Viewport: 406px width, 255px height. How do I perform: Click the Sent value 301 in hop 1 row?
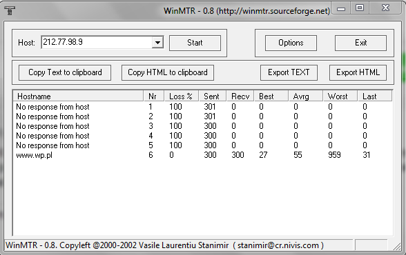tap(210, 107)
